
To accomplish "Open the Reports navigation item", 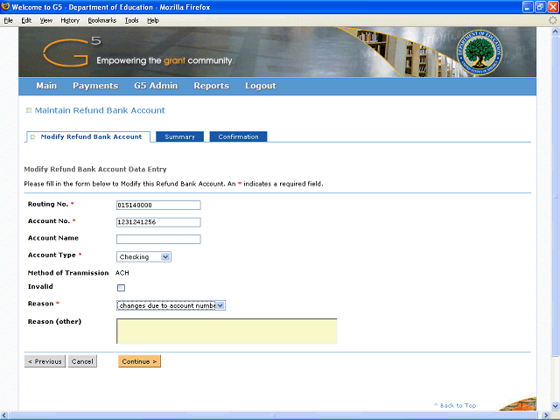I will (x=212, y=86).
